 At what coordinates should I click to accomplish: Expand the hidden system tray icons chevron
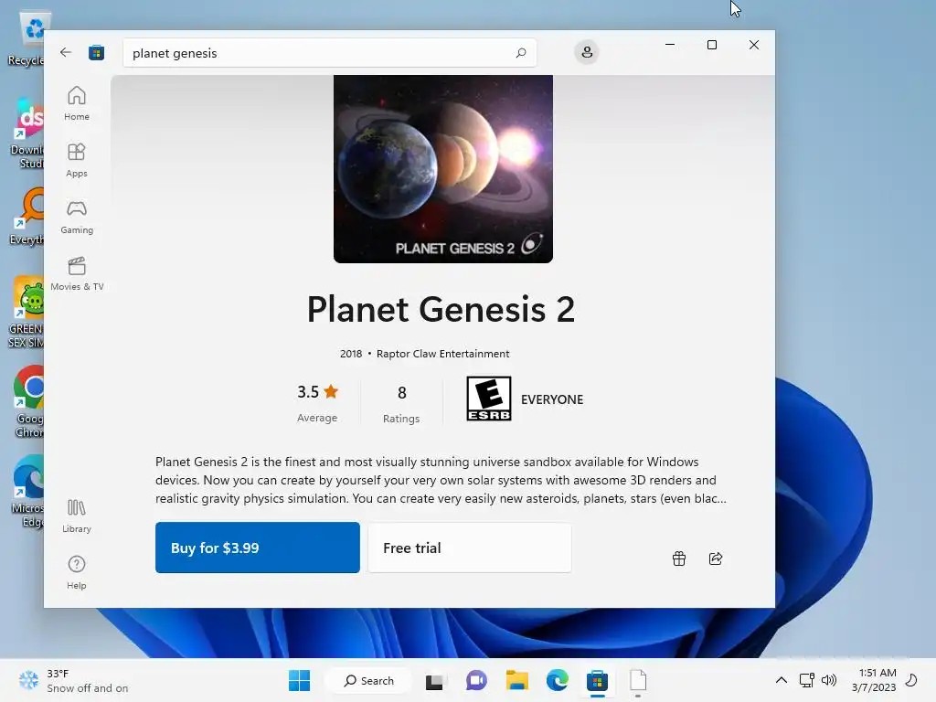pyautogui.click(x=781, y=680)
